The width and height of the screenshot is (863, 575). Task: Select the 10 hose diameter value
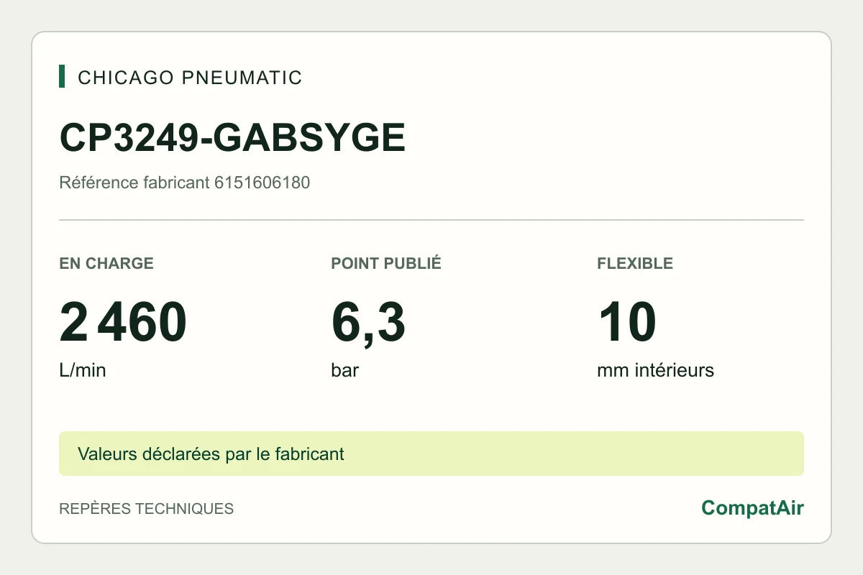[626, 323]
